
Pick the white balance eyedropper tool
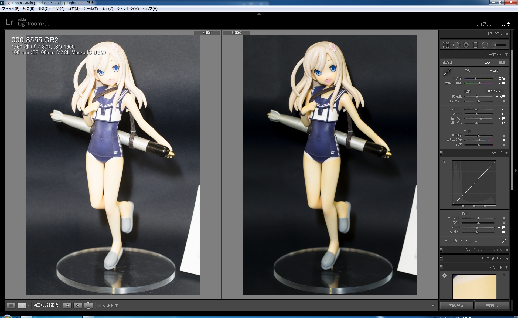tap(447, 72)
